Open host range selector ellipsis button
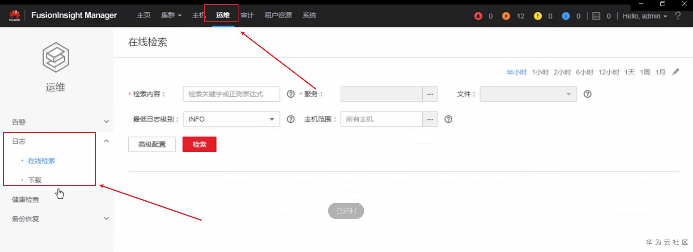 click(x=430, y=119)
